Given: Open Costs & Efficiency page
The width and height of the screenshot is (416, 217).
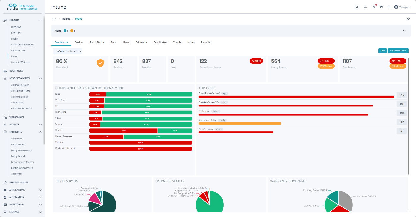Looking at the screenshot, I should (21, 62).
